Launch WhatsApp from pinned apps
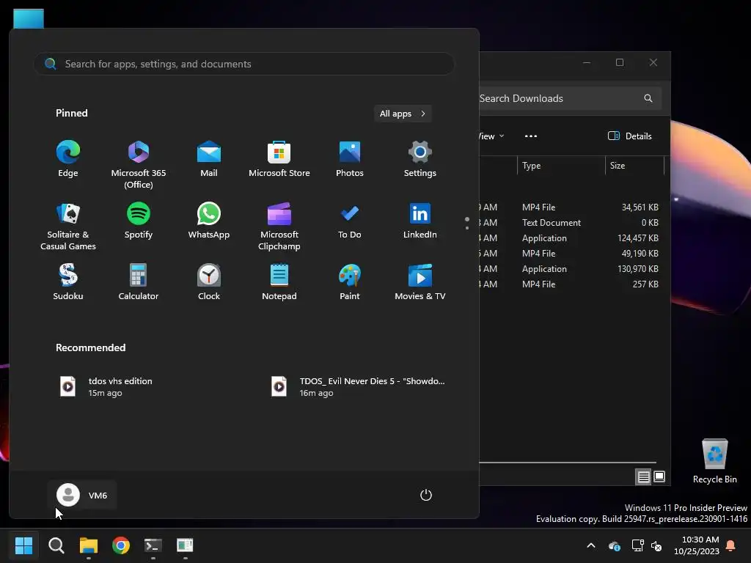 (x=209, y=221)
